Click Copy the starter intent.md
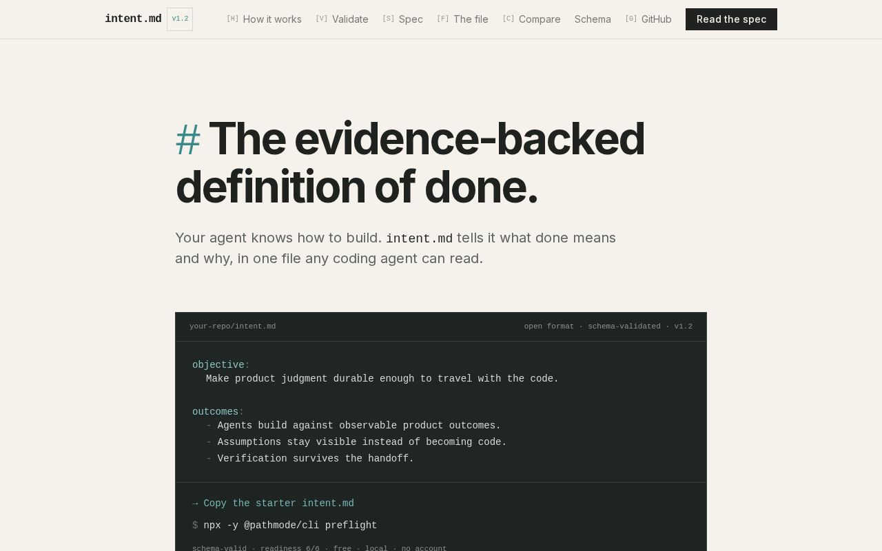 (x=273, y=503)
